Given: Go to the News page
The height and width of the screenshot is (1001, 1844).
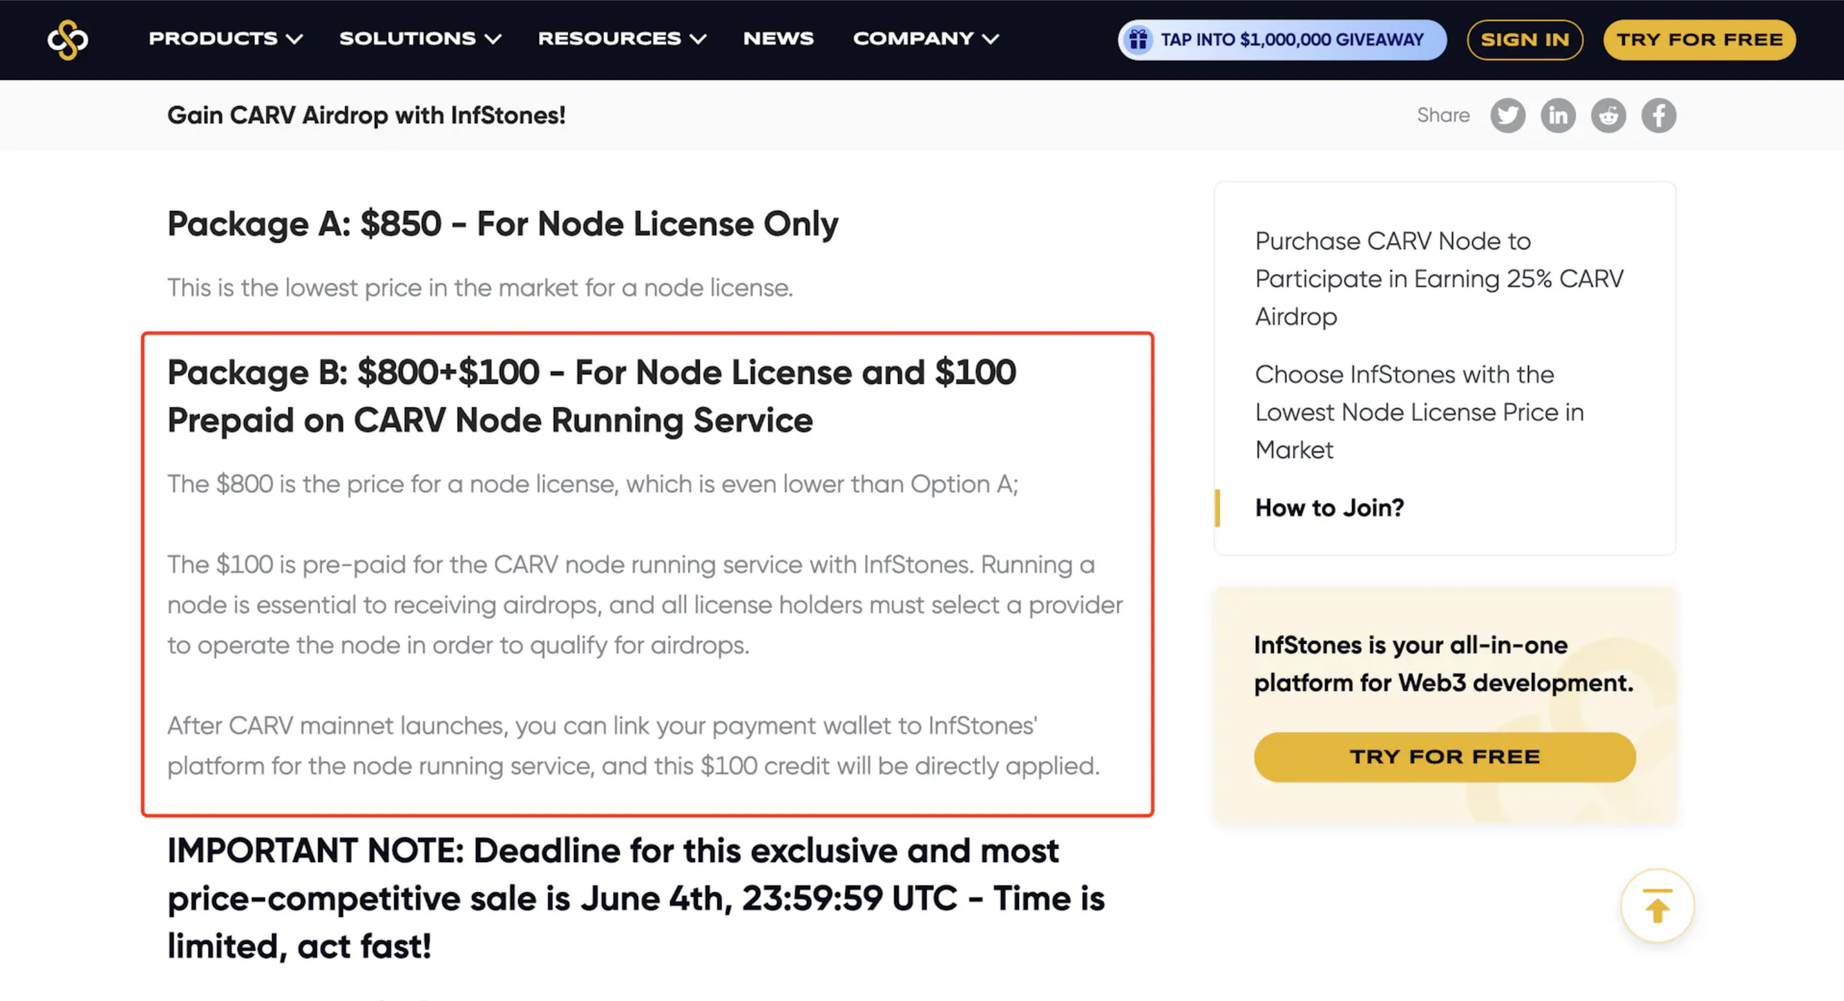Looking at the screenshot, I should pyautogui.click(x=778, y=39).
